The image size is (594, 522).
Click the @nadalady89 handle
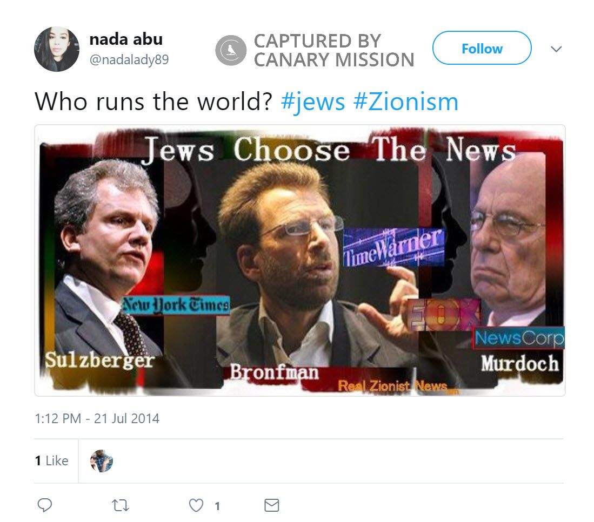[x=129, y=59]
